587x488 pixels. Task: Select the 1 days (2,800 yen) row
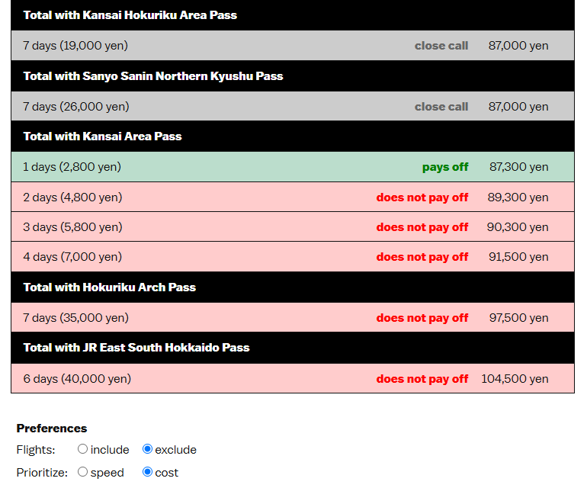(x=293, y=167)
